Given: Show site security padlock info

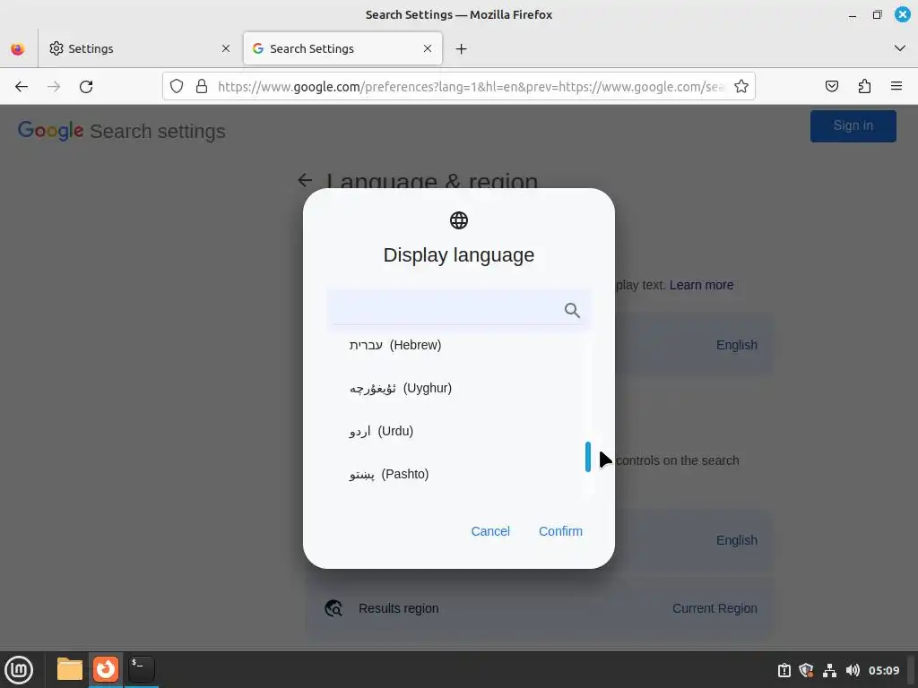Looking at the screenshot, I should tap(202, 87).
